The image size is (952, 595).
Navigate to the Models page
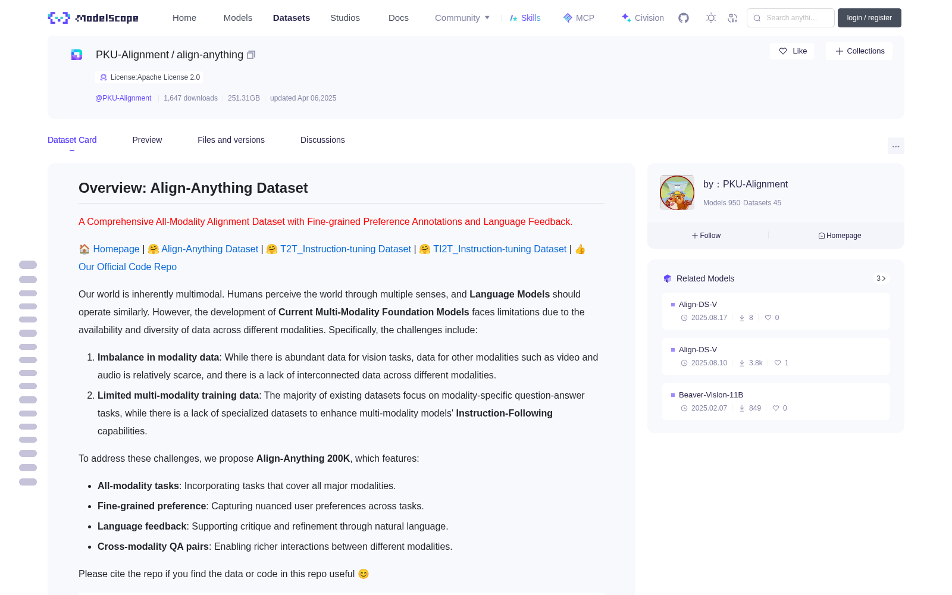[x=238, y=18]
